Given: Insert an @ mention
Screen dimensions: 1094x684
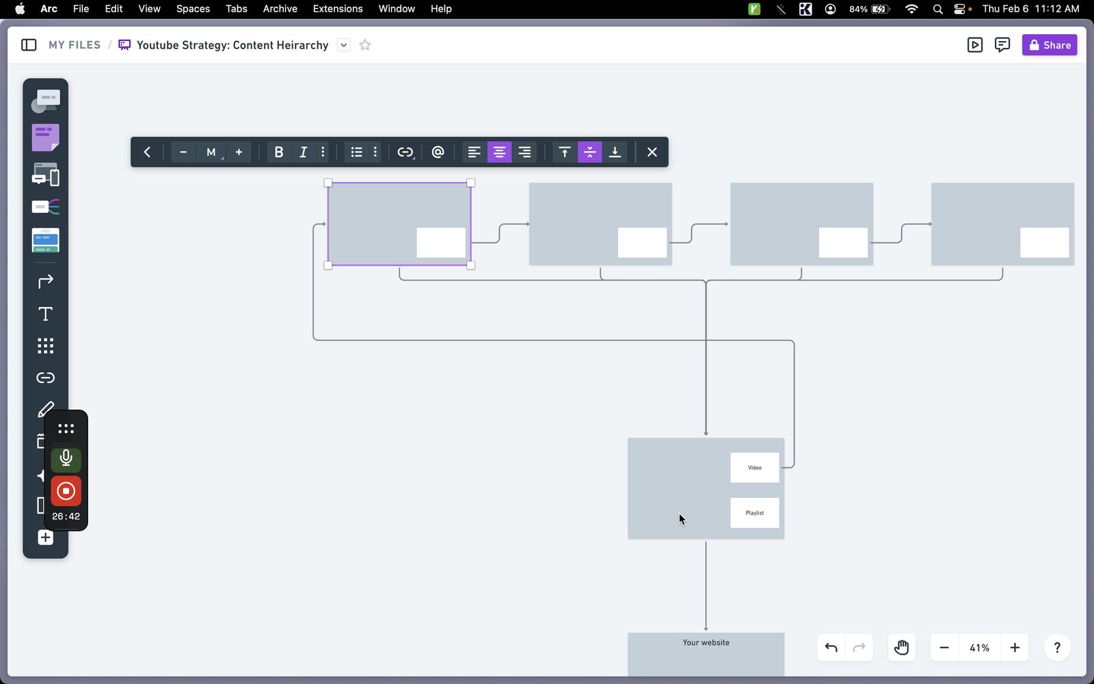Looking at the screenshot, I should (438, 152).
